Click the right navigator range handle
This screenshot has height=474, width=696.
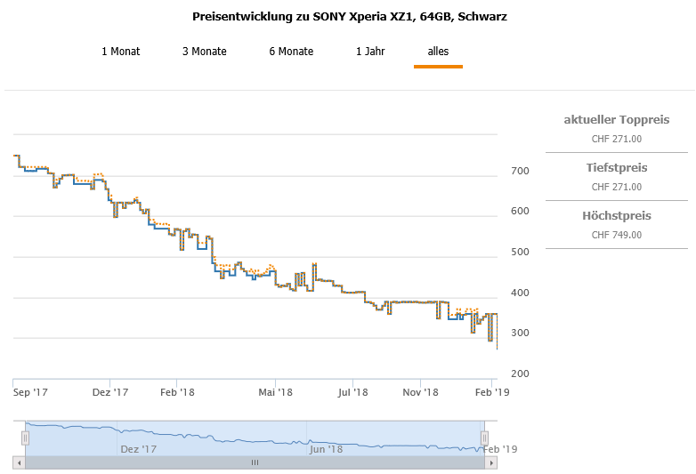coord(485,438)
